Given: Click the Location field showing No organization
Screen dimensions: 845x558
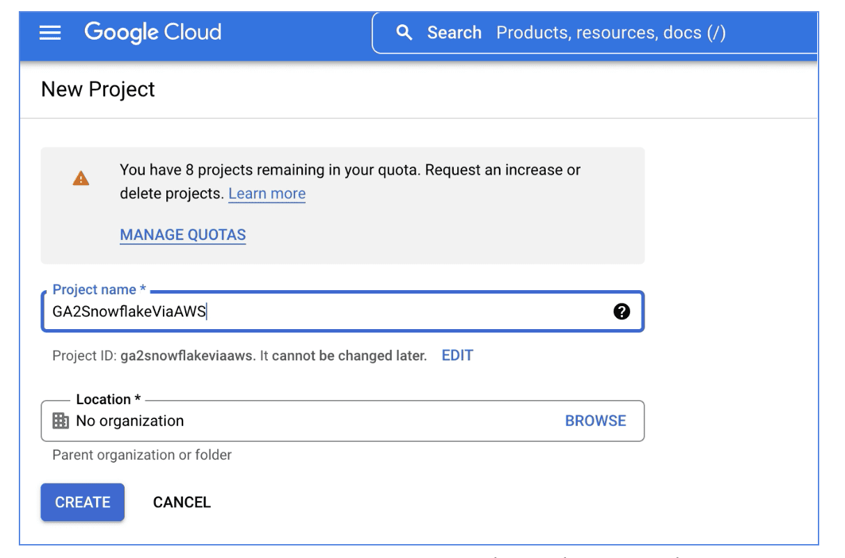Looking at the screenshot, I should 342,421.
